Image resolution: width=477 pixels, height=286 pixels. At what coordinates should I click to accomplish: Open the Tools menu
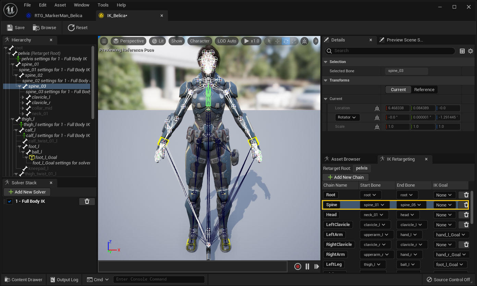pyautogui.click(x=103, y=5)
